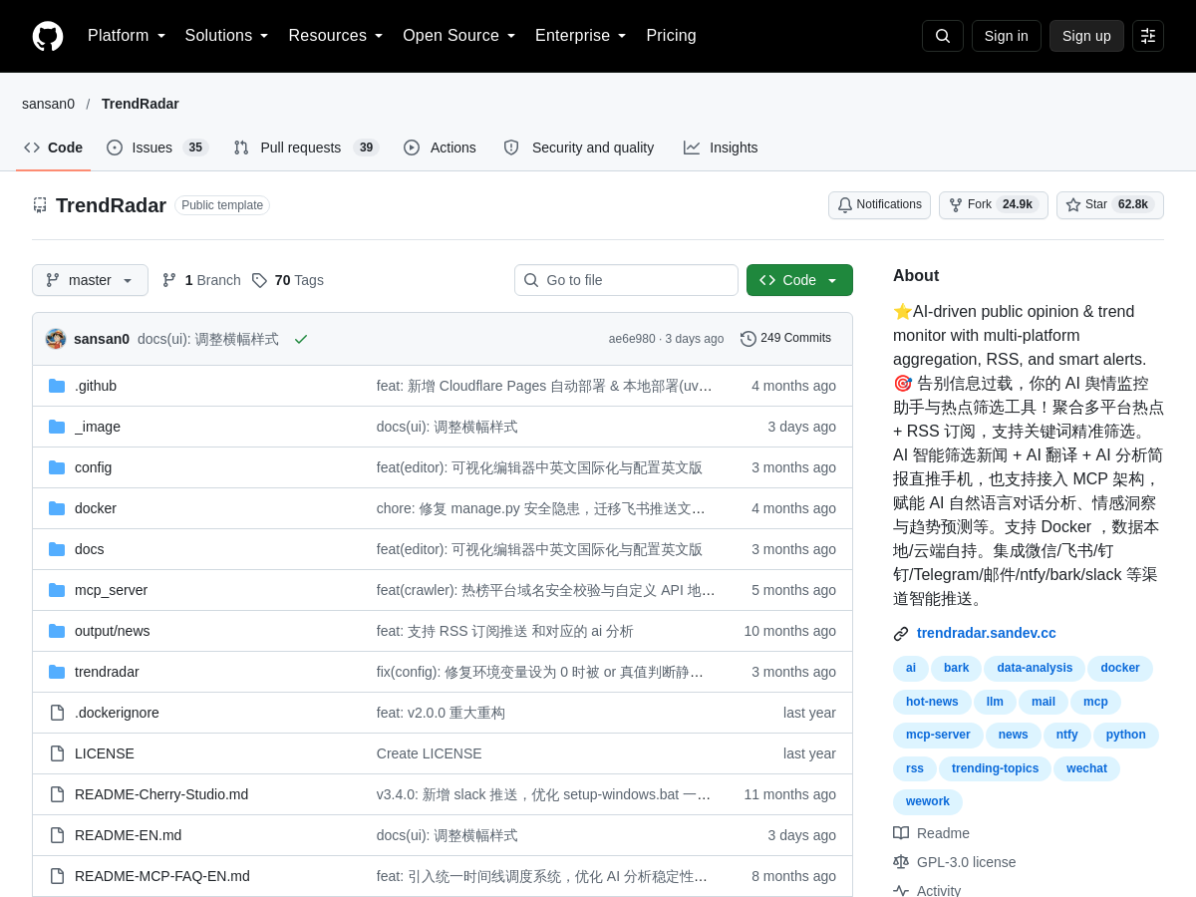
Task: Click the green commit status checkmark
Action: 301,339
